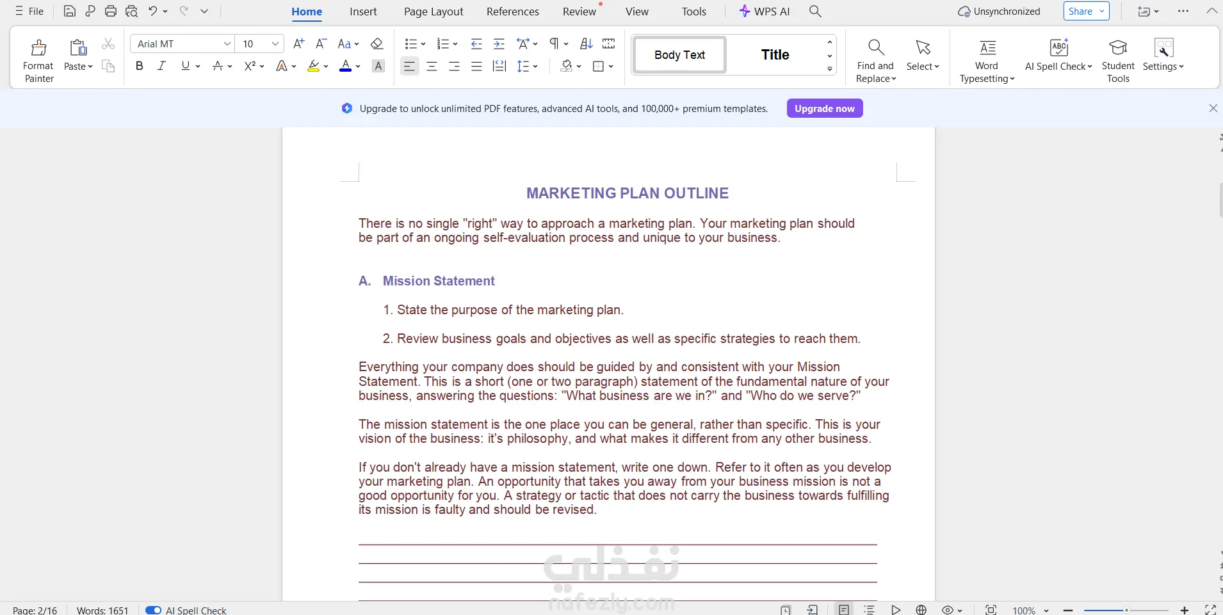Click the Unsynchronized cloud status
This screenshot has height=615, width=1223.
pos(999,12)
